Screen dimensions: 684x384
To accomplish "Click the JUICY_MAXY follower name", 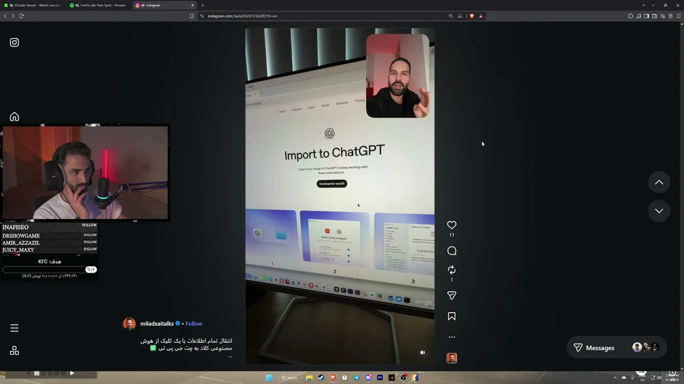I will (18, 250).
